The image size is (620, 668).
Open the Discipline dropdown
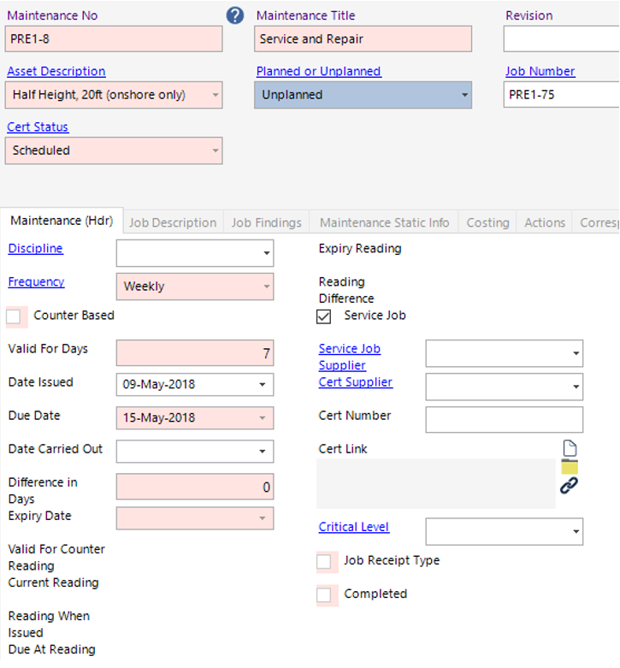tap(267, 254)
